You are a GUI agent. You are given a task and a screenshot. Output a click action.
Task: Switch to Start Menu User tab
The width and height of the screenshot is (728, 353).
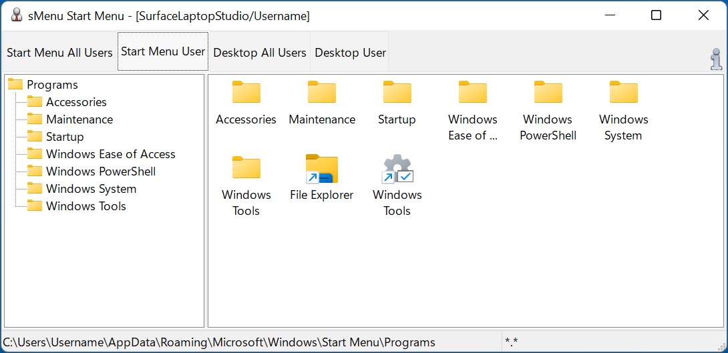point(163,51)
